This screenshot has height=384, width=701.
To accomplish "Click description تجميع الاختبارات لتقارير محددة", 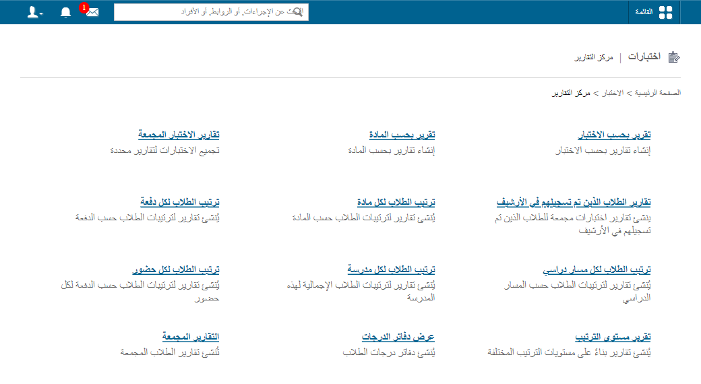I will 165,151.
